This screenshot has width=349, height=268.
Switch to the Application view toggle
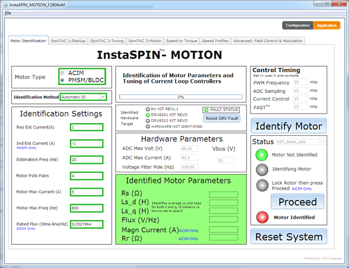point(327,26)
